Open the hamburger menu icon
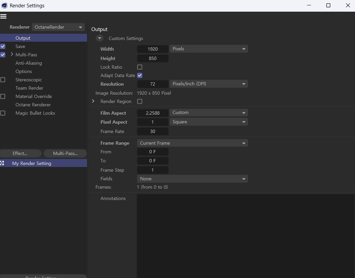This screenshot has width=355, height=278. 3,16
